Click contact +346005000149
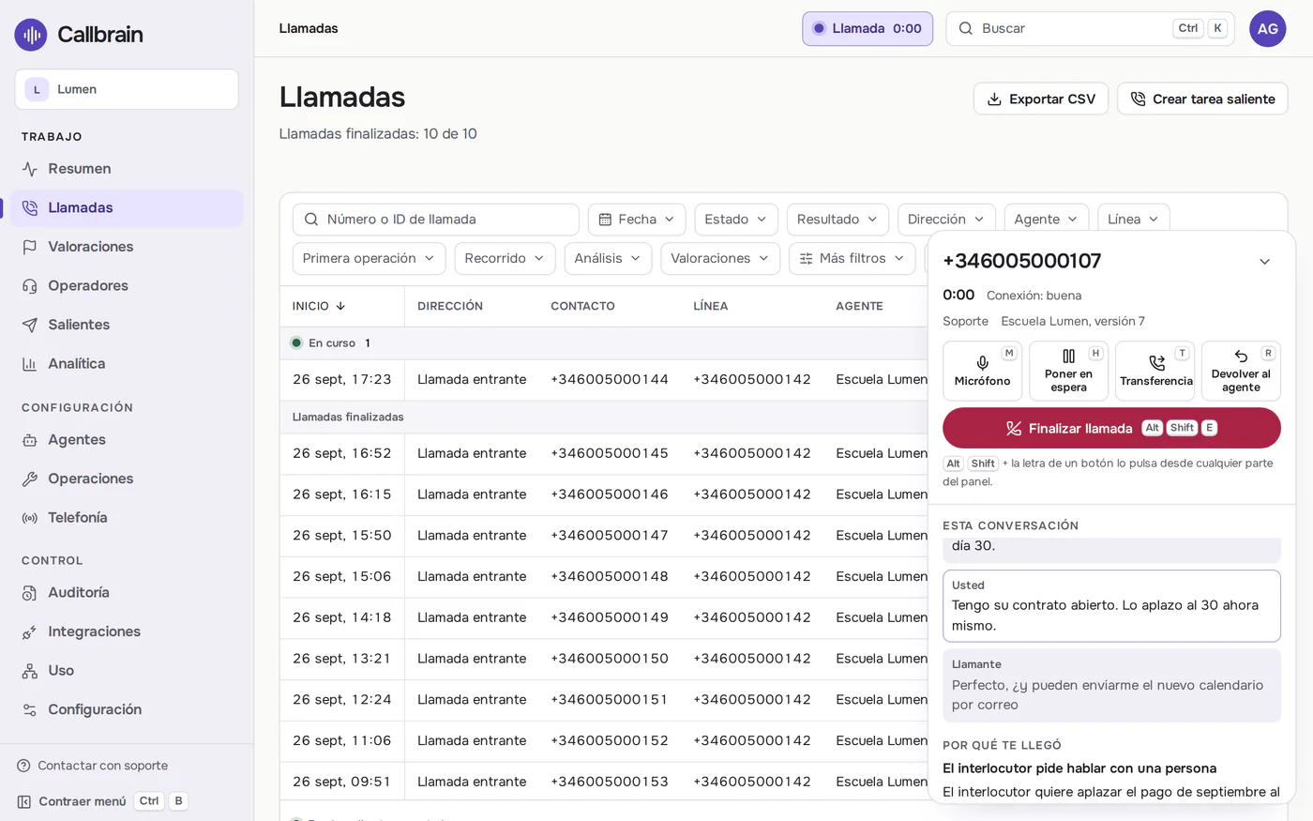 click(610, 617)
